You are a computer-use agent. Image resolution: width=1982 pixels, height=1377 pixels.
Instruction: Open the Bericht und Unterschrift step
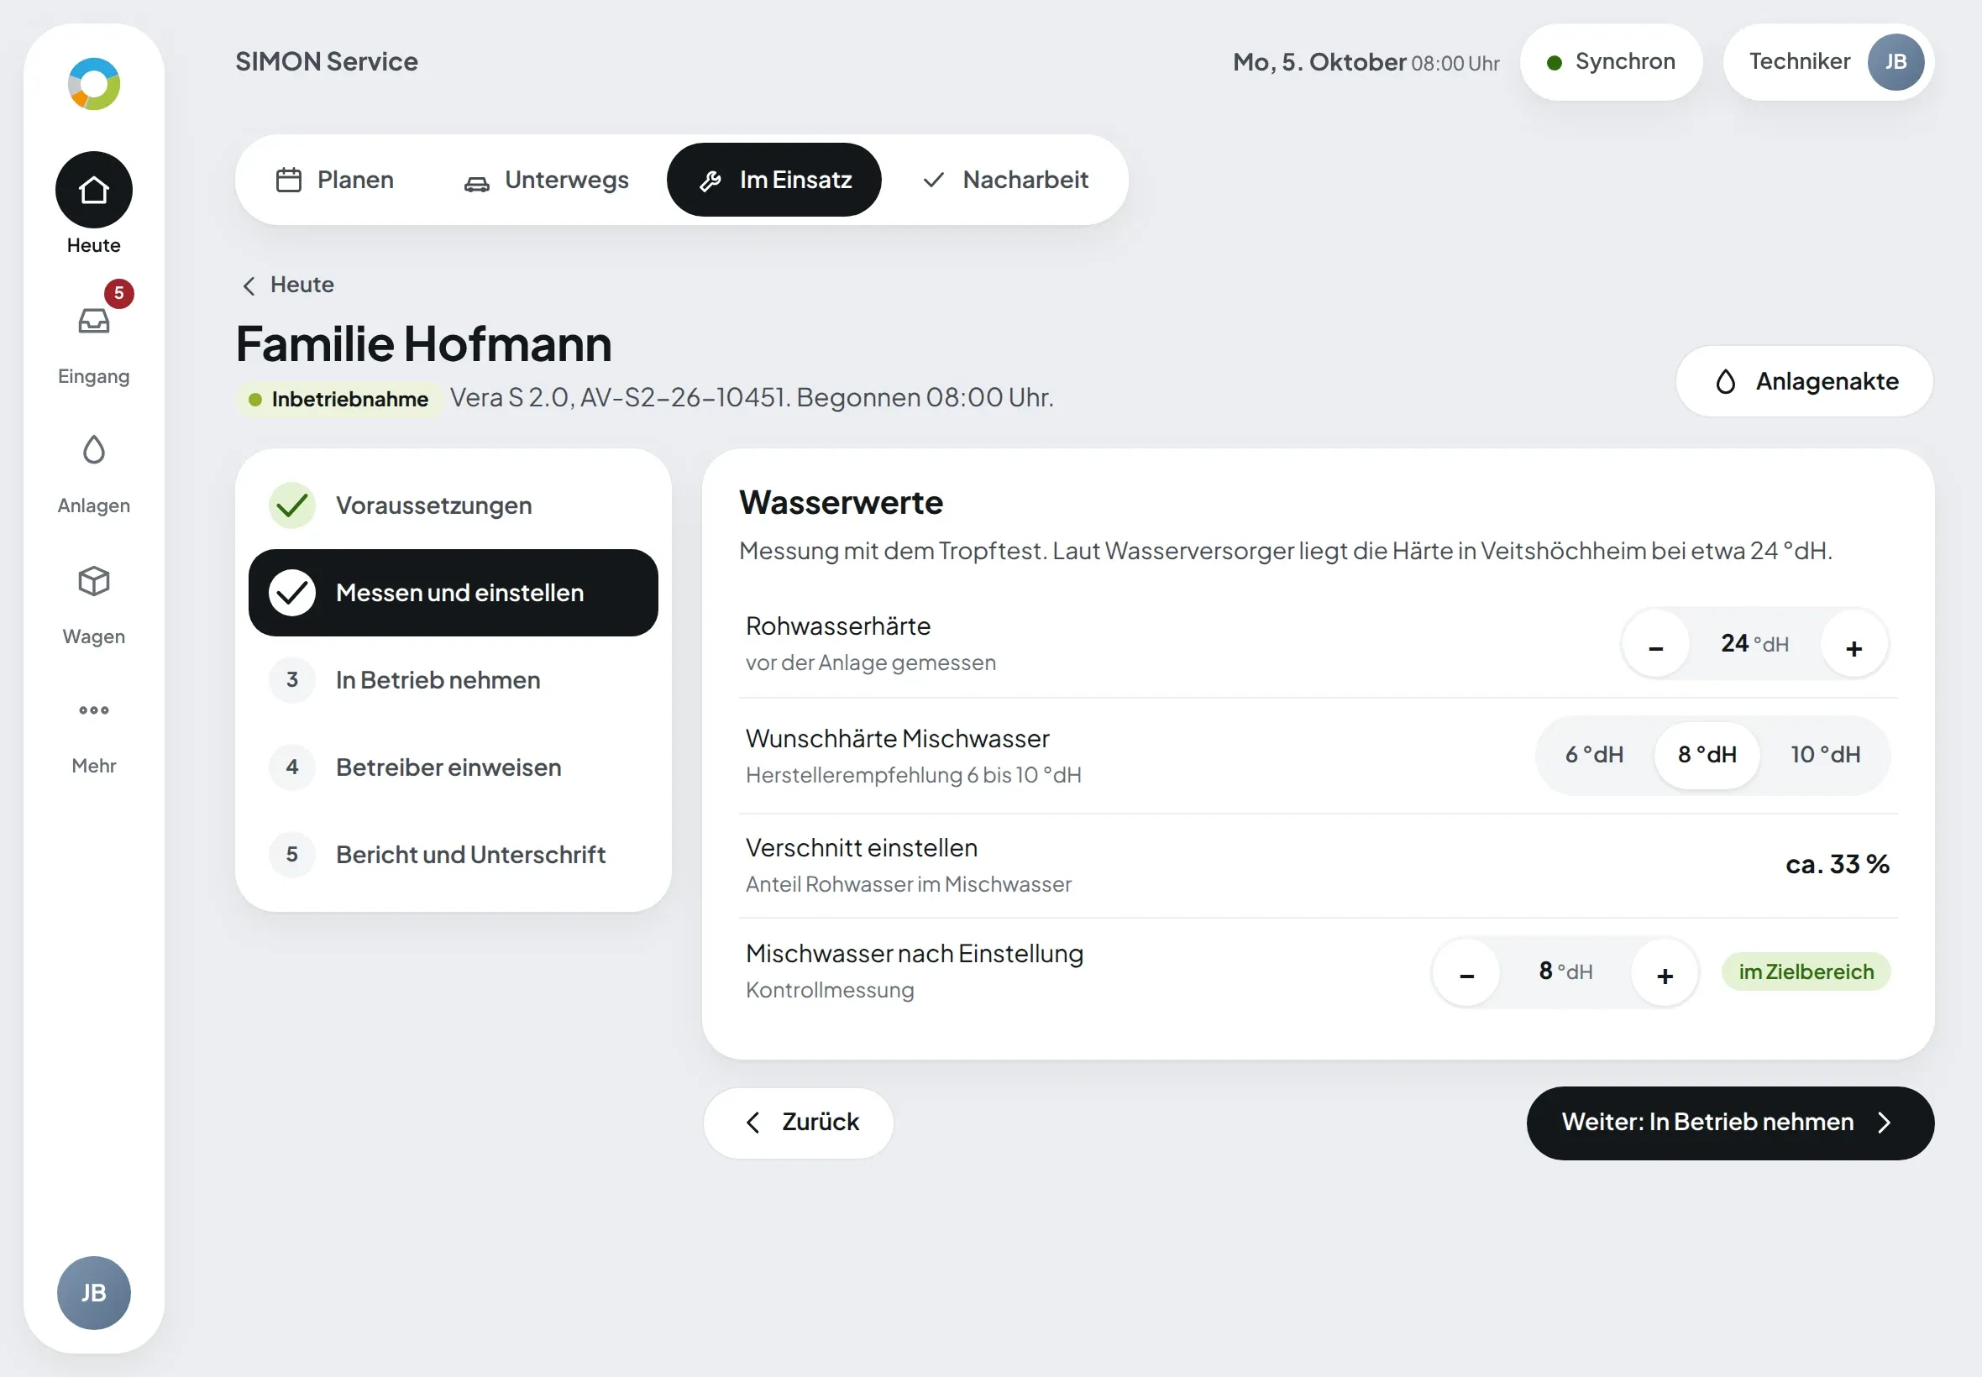coord(453,854)
